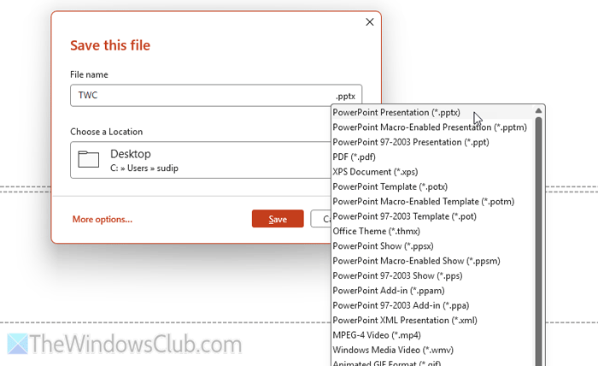Click the Save button
The width and height of the screenshot is (598, 366).
(278, 219)
